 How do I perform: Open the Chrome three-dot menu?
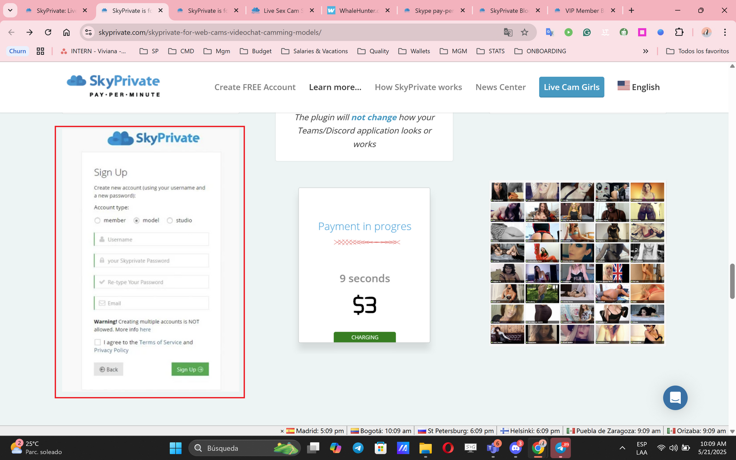tap(725, 32)
